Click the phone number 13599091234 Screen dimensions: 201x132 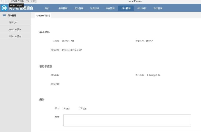pyautogui.click(x=68, y=41)
